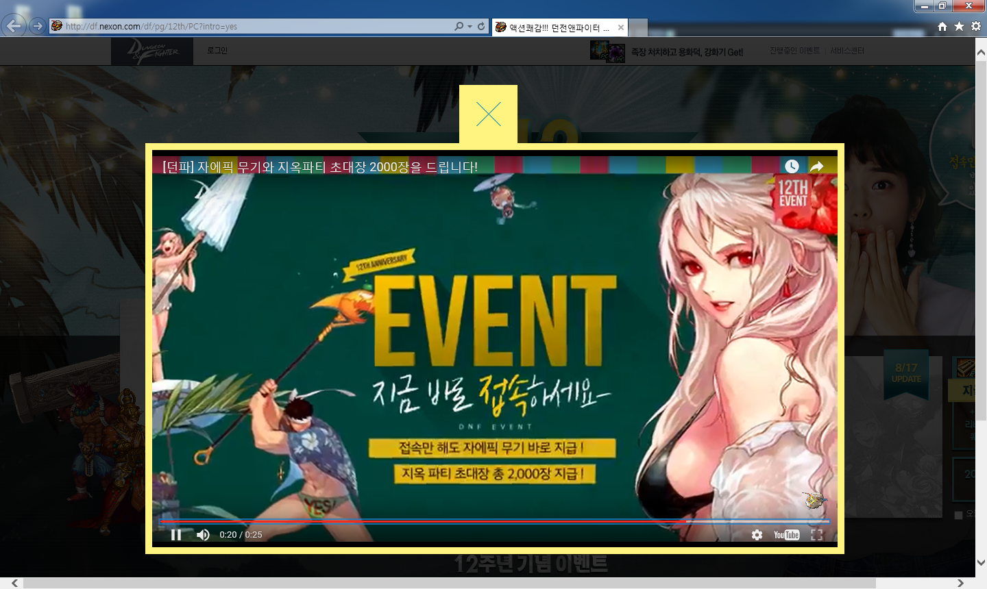Click the video channel watermark icon

coord(814,500)
